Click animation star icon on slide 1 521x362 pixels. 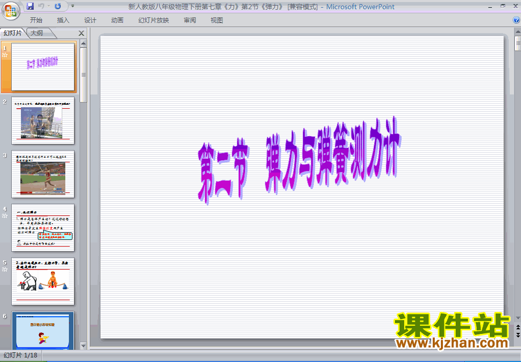click(x=5, y=55)
